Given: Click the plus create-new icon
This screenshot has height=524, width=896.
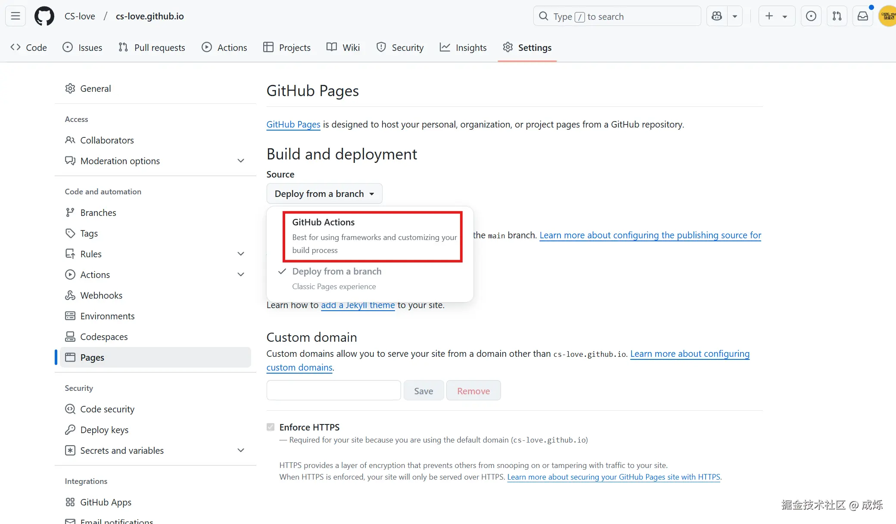Looking at the screenshot, I should click(769, 16).
